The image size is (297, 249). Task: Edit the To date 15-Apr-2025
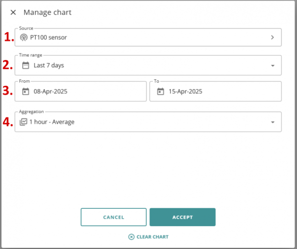click(x=186, y=91)
